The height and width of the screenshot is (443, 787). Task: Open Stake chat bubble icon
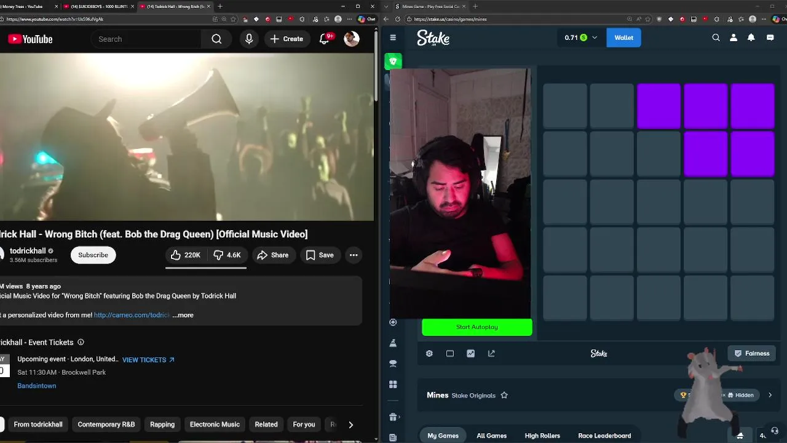coord(770,38)
